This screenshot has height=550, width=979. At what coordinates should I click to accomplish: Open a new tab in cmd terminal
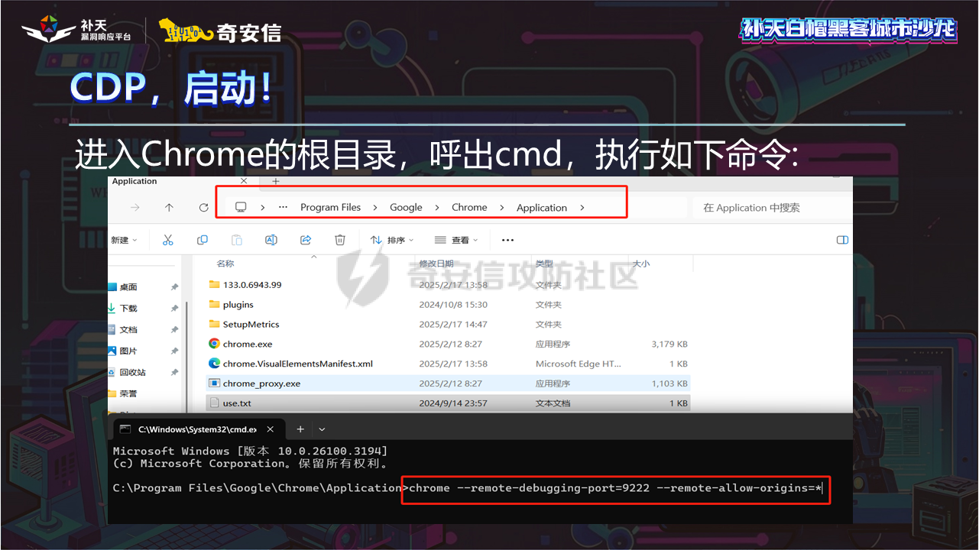pos(300,429)
